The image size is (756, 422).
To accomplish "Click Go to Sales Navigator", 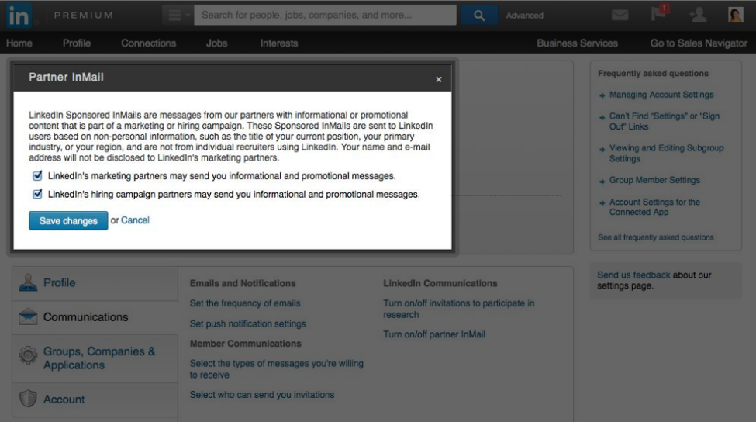I will (x=699, y=43).
